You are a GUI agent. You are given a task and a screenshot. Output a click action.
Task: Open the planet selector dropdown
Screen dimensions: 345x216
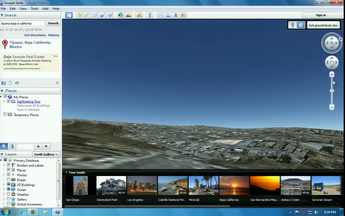(139, 15)
